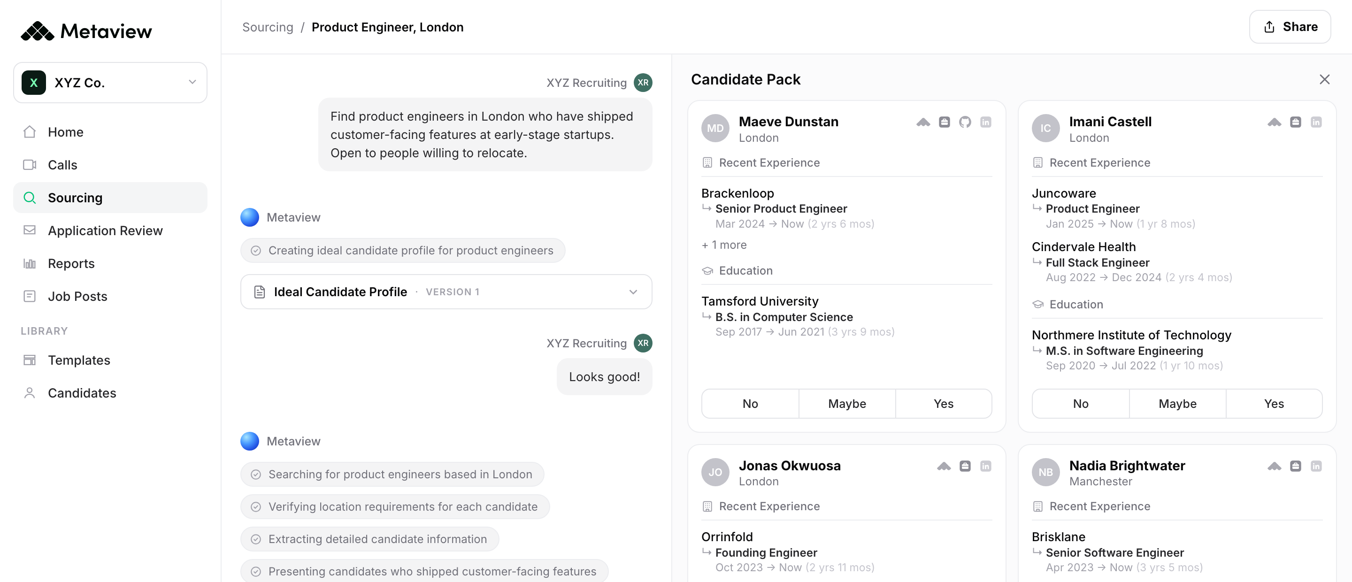The height and width of the screenshot is (582, 1352).
Task: Click Imani Castell's briefcase icon
Action: click(x=1295, y=123)
